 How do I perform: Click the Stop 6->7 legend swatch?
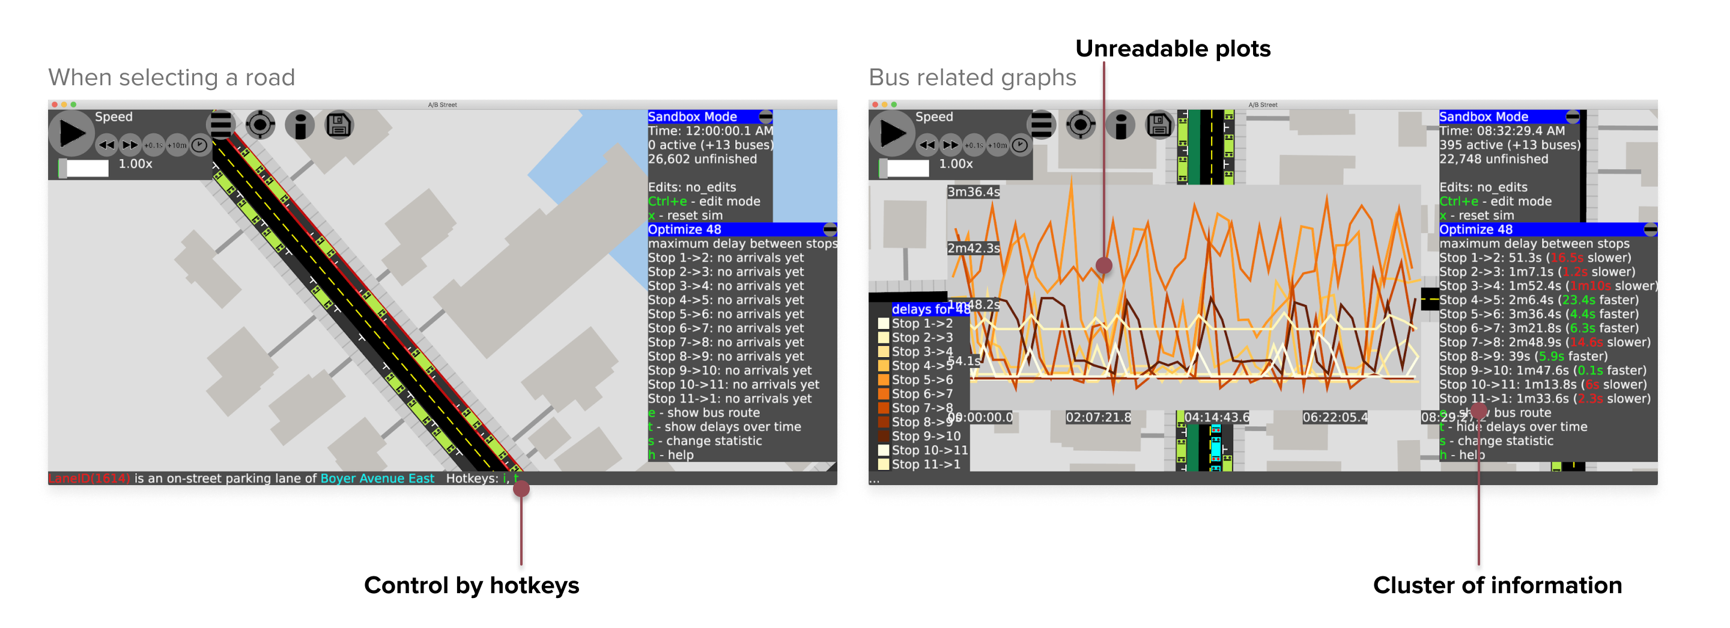point(884,394)
